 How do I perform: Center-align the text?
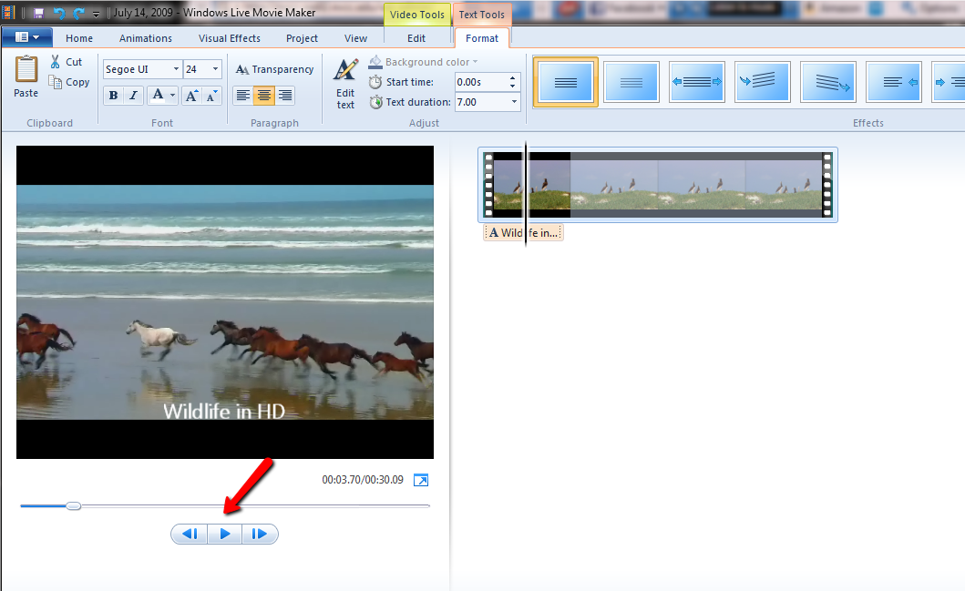(x=264, y=96)
